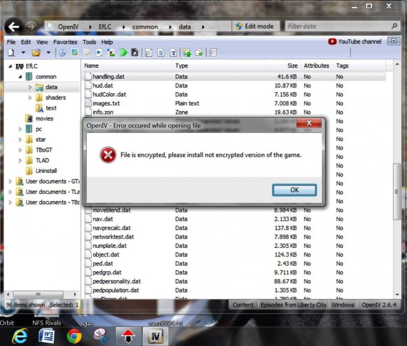Expand the shaders folder tree node
This screenshot has width=407, height=346.
(30, 98)
